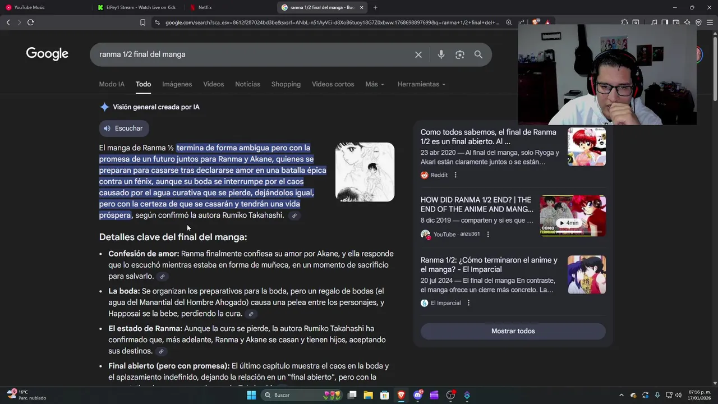718x404 pixels.
Task: Open Brave browser icon in the taskbar
Action: tap(401, 395)
